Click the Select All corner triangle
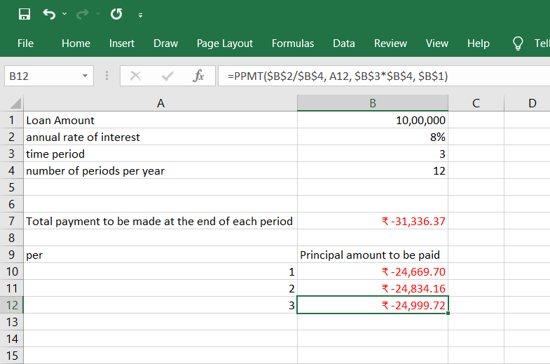550x364 pixels. [18, 104]
